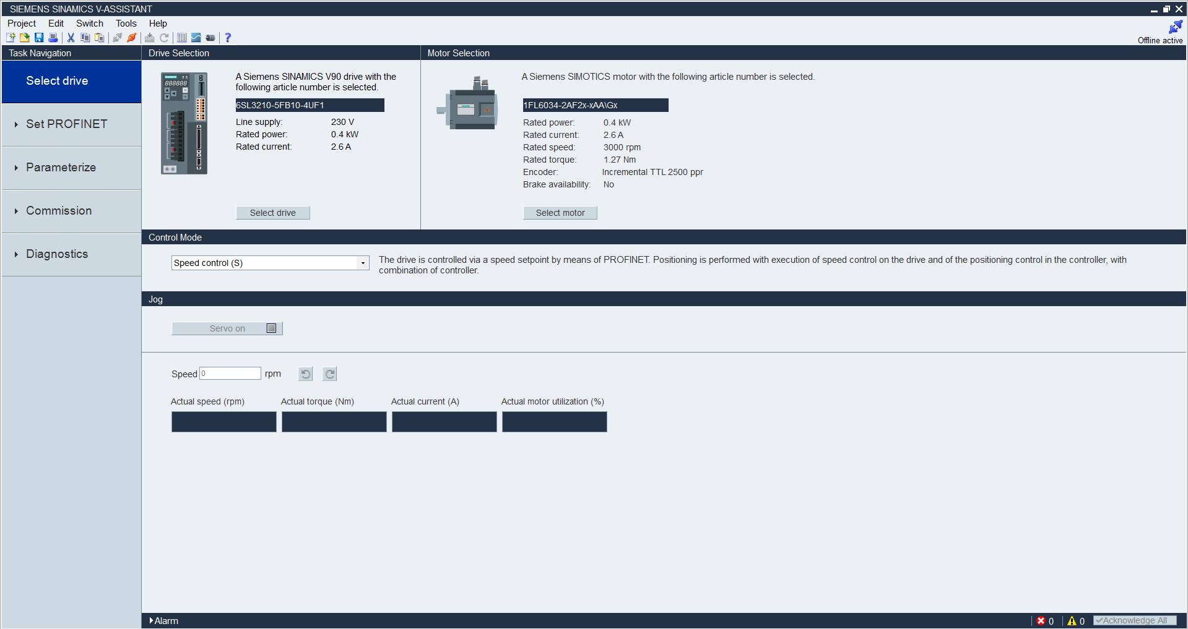Expand the Diagnostics navigation item
This screenshot has height=629, width=1188.
click(71, 254)
